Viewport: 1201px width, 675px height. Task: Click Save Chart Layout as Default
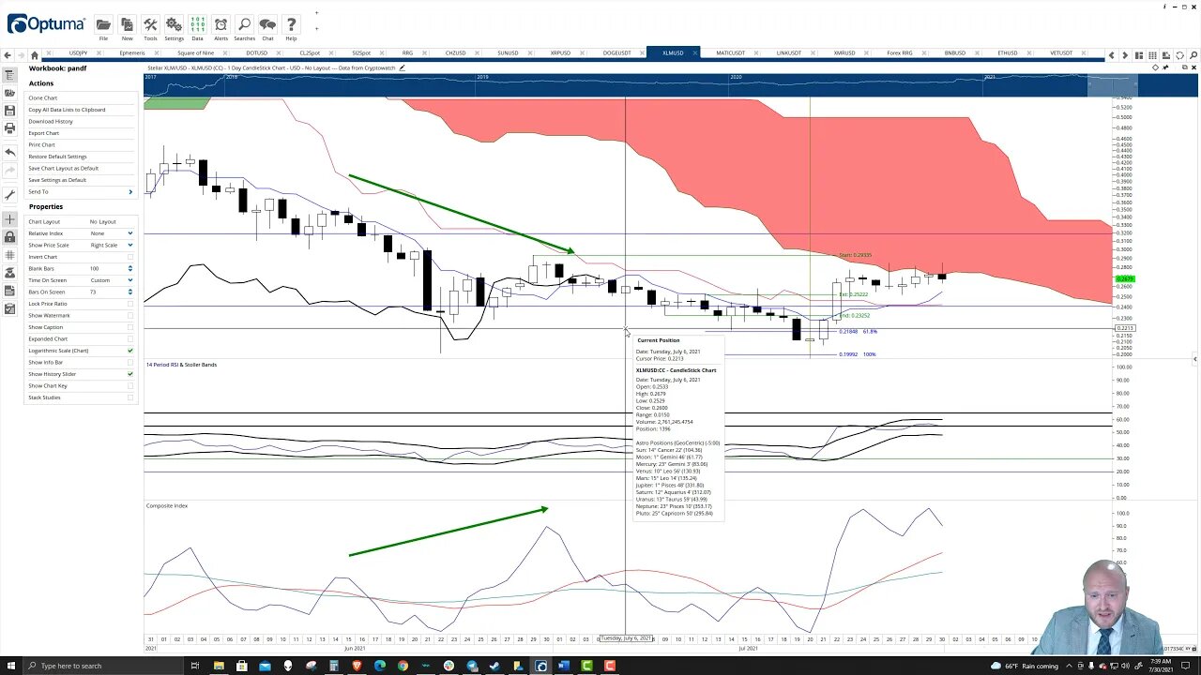click(63, 168)
